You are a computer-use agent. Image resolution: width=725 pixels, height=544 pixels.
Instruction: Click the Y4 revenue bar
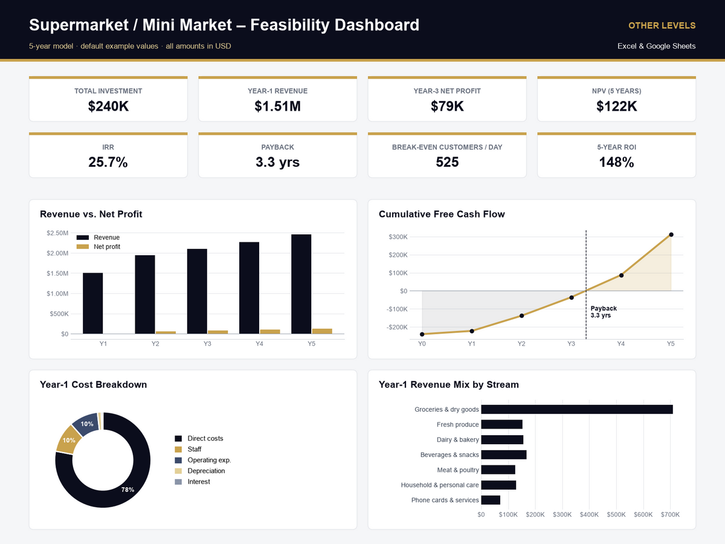tap(250, 288)
